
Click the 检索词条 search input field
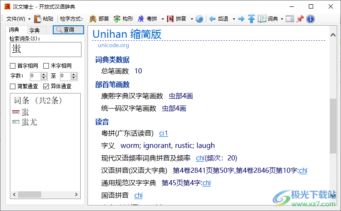point(45,50)
